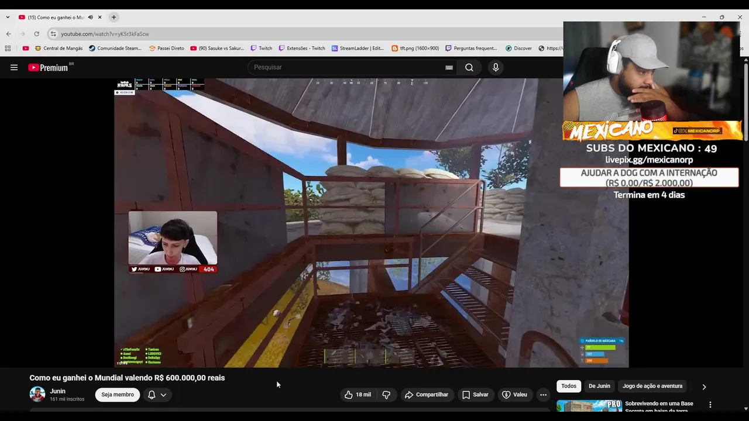
Task: Open the Junin channel name link
Action: 58,391
